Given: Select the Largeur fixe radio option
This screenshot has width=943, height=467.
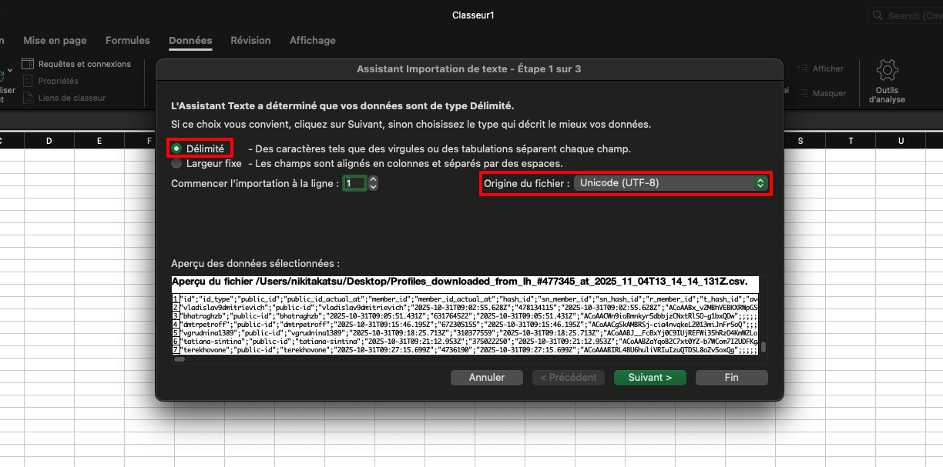Looking at the screenshot, I should click(x=177, y=163).
